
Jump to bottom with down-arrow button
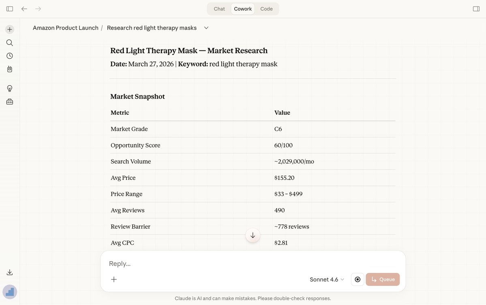253,236
